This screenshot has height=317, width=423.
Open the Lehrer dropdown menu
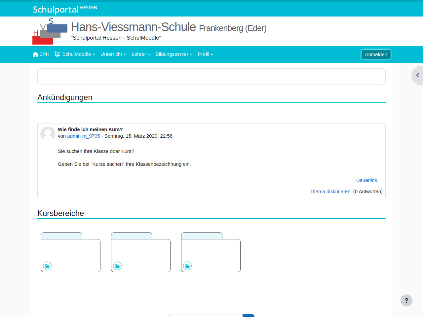[x=141, y=54]
